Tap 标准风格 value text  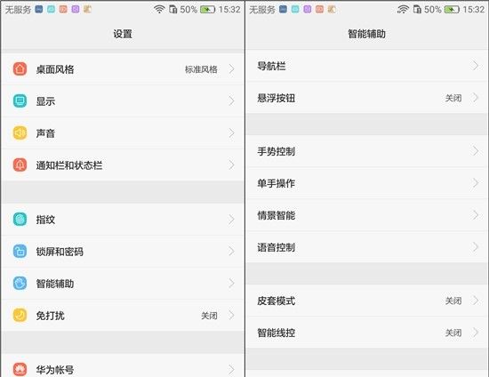pos(201,69)
